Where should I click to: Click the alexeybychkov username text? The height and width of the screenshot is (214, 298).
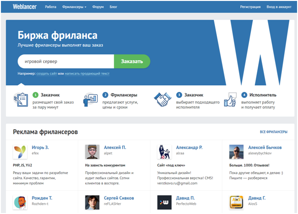point(260,153)
